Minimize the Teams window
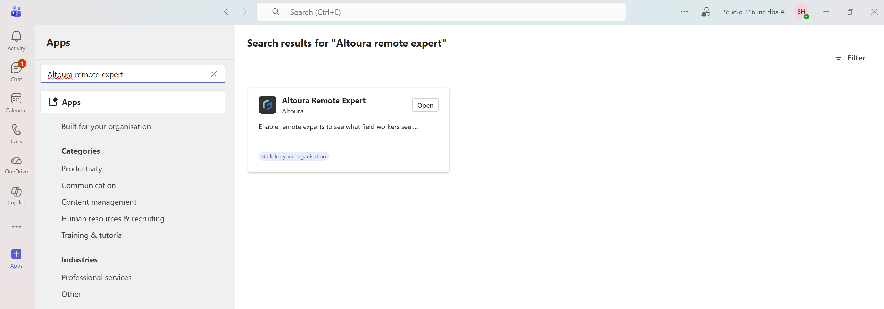Viewport: 884px width, 309px height. click(x=826, y=12)
